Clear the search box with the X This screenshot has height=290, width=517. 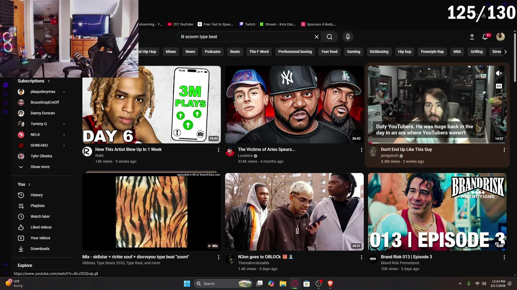pos(317,37)
